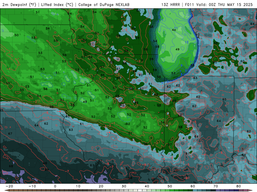Click the blue 9 lifted index contour label
This screenshot has height=192, width=257.
(x=182, y=66)
